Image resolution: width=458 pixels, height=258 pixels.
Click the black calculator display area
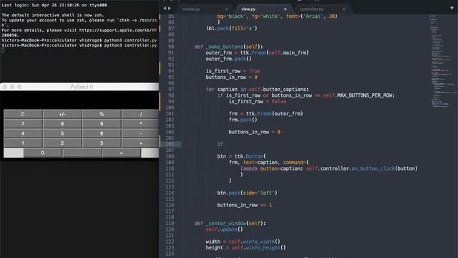tap(79, 100)
